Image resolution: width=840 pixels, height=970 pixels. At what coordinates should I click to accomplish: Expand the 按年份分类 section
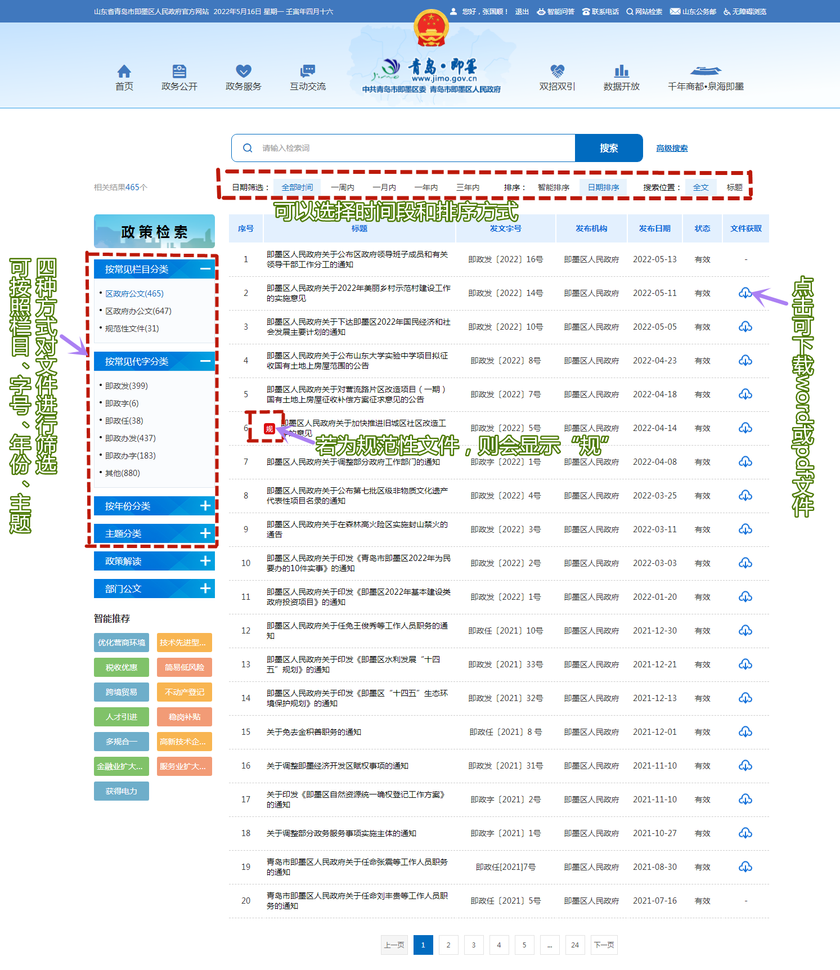[205, 506]
